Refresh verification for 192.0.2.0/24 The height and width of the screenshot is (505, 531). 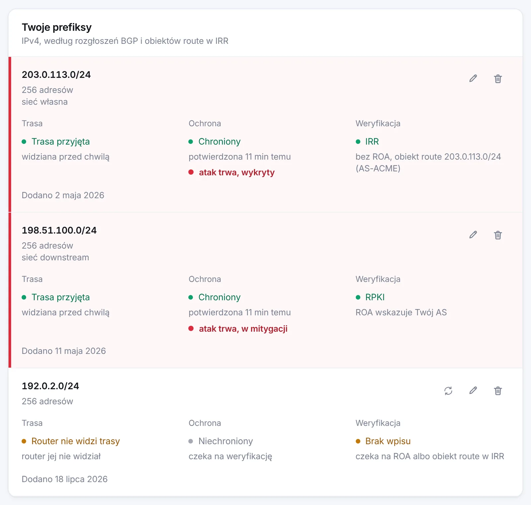(x=448, y=391)
